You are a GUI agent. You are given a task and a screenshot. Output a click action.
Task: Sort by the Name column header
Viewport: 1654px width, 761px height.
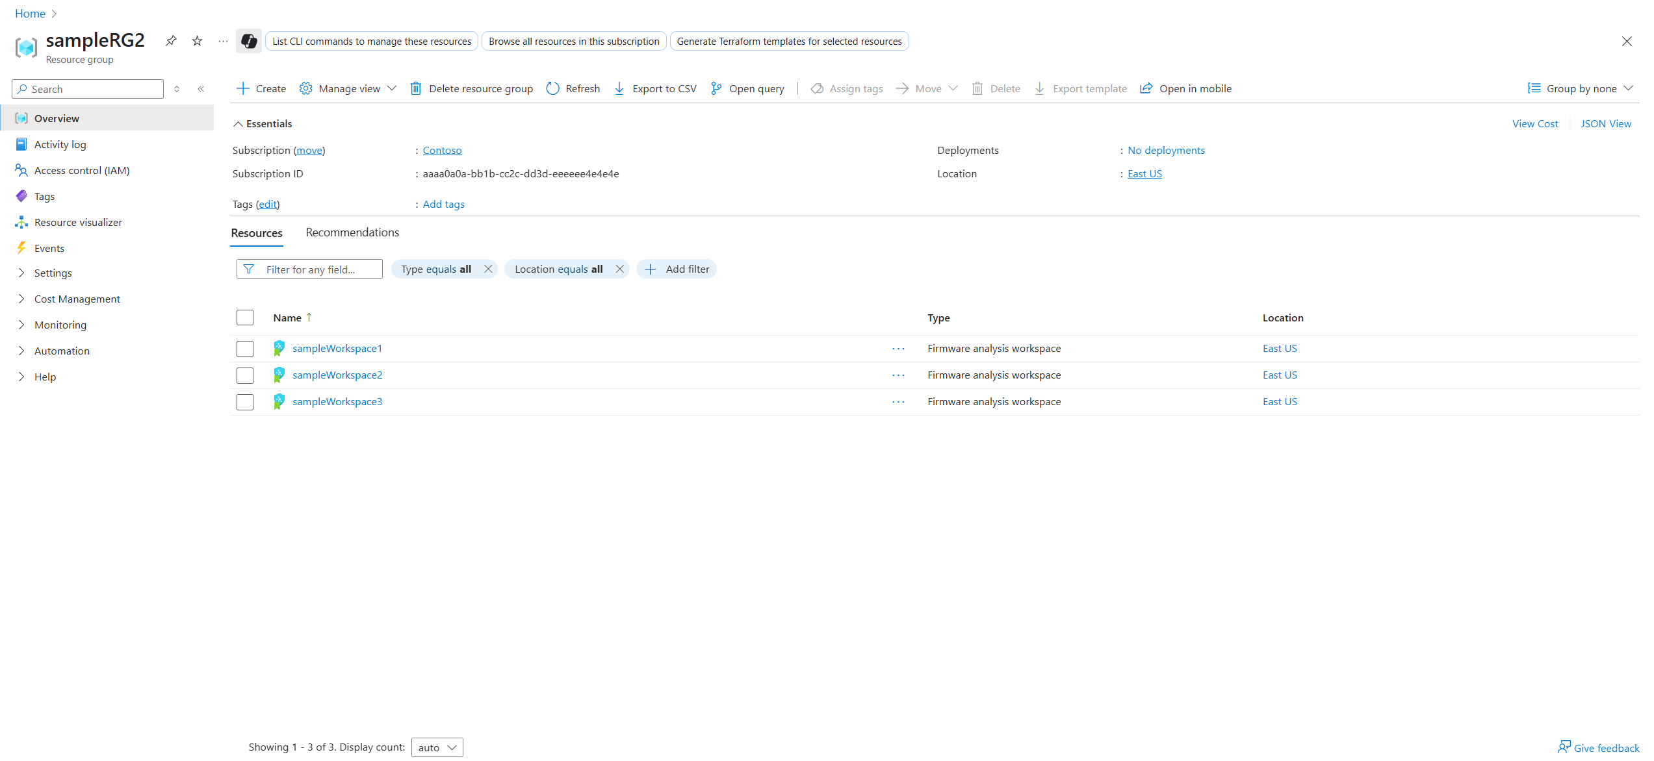292,318
